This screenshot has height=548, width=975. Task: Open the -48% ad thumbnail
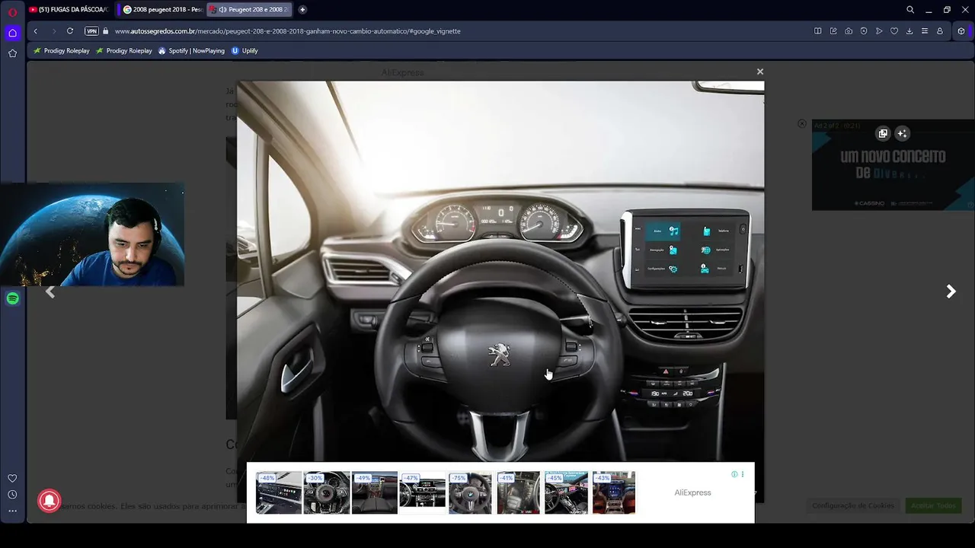279,492
